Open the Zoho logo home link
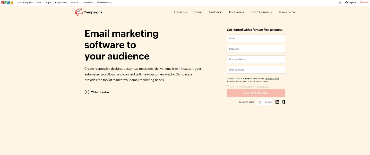 pyautogui.click(x=7, y=3)
